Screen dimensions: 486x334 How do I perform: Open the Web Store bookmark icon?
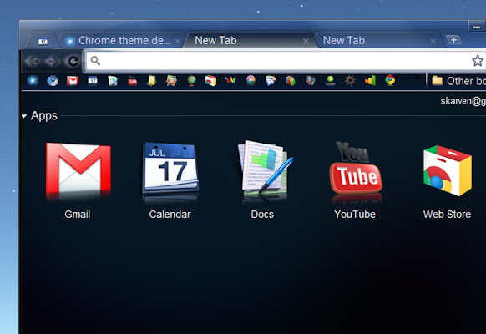210,81
